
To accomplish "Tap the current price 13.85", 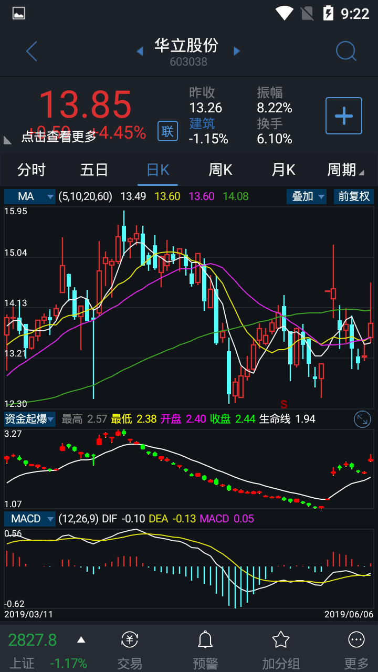I will [85, 104].
